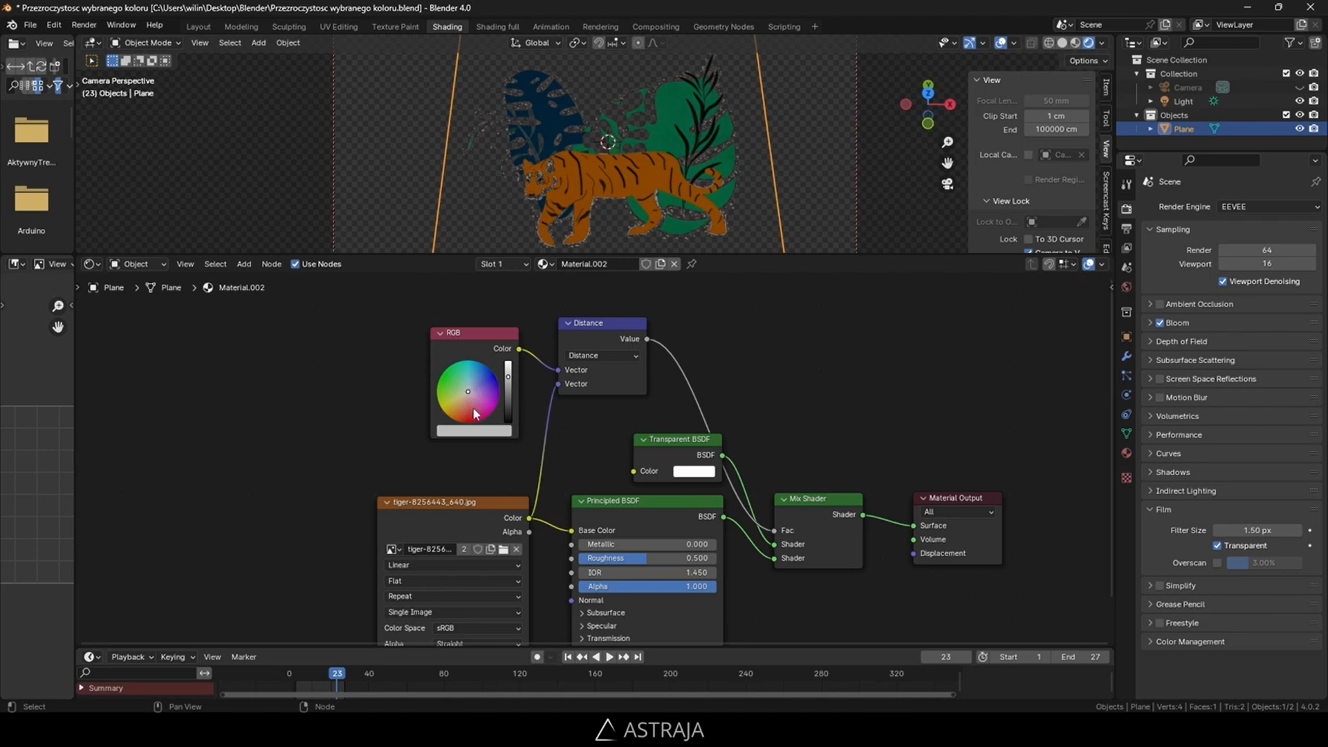The height and width of the screenshot is (747, 1328).
Task: Switch to the Compositing workspace tab
Action: coord(655,26)
